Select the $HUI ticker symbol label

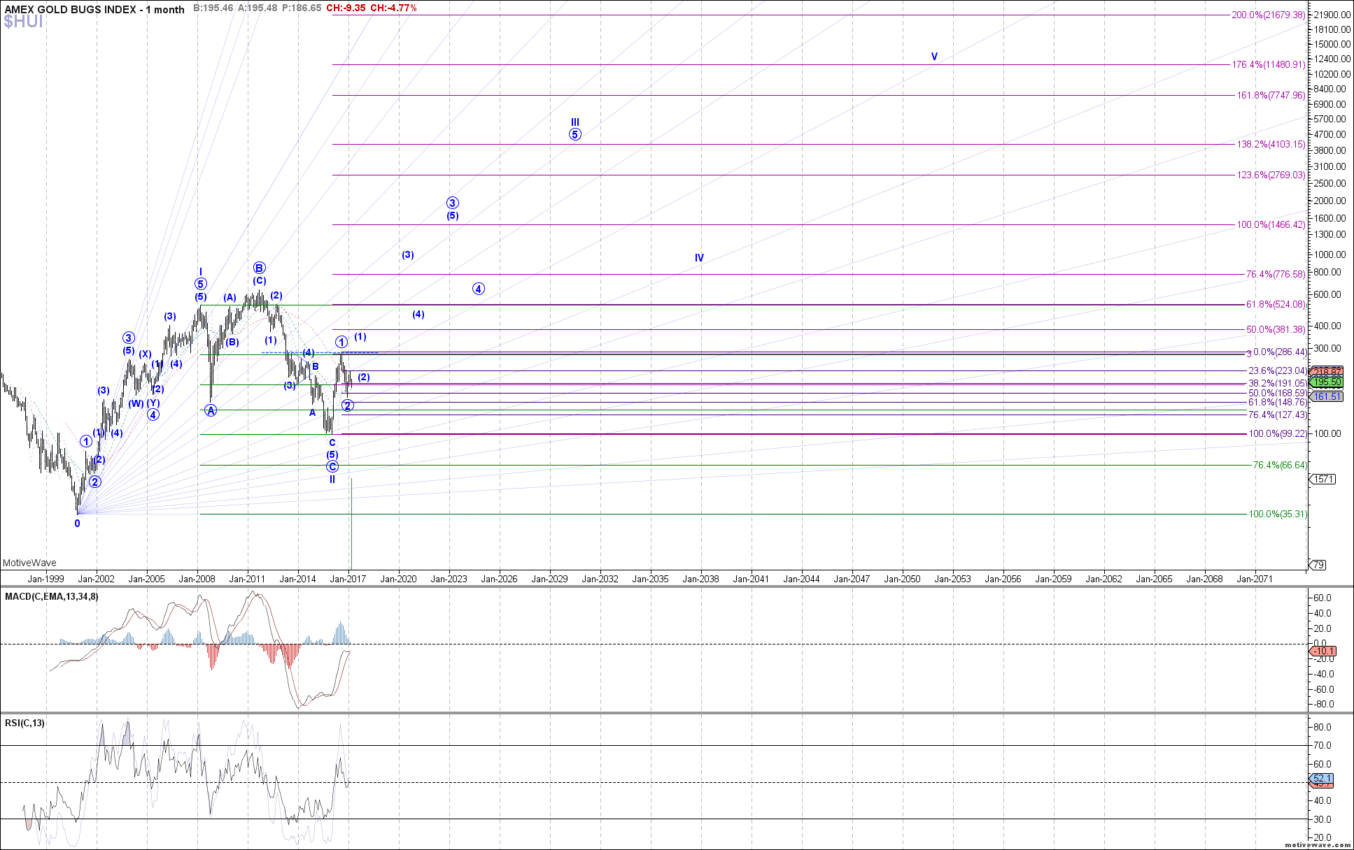[x=23, y=22]
